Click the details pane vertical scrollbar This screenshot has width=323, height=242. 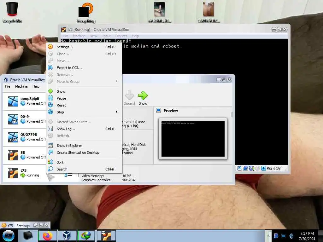[x=232, y=114]
